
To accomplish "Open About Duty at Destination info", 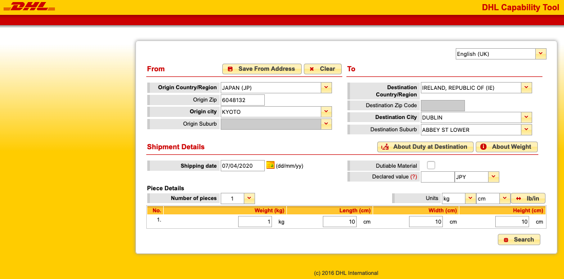I will 425,147.
